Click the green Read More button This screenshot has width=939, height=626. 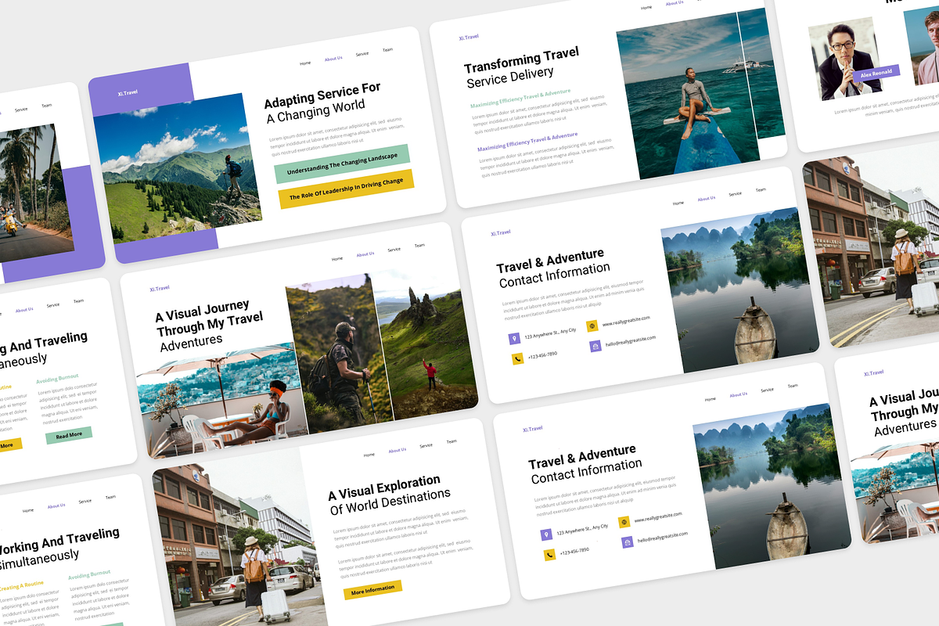(69, 435)
